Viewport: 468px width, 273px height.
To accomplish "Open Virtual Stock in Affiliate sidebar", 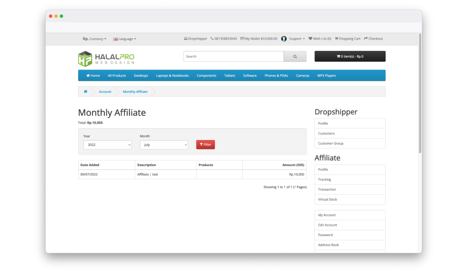I will pos(328,199).
